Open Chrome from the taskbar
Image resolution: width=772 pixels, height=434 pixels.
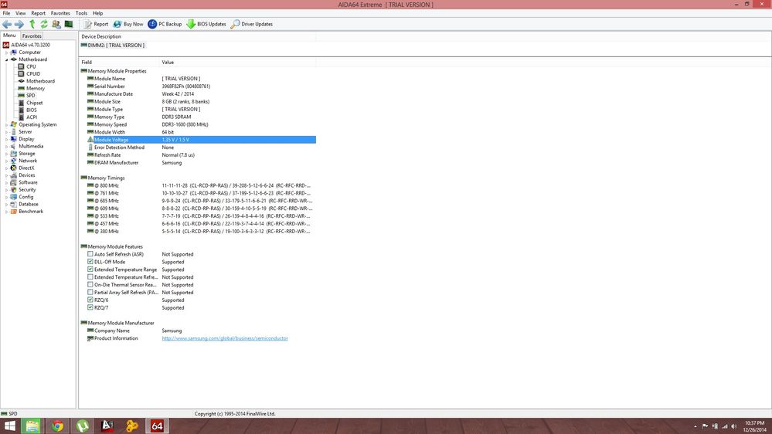click(58, 426)
